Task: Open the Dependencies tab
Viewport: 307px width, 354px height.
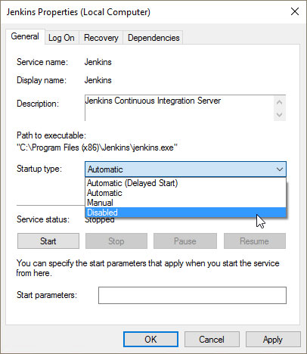Action: pyautogui.click(x=153, y=38)
